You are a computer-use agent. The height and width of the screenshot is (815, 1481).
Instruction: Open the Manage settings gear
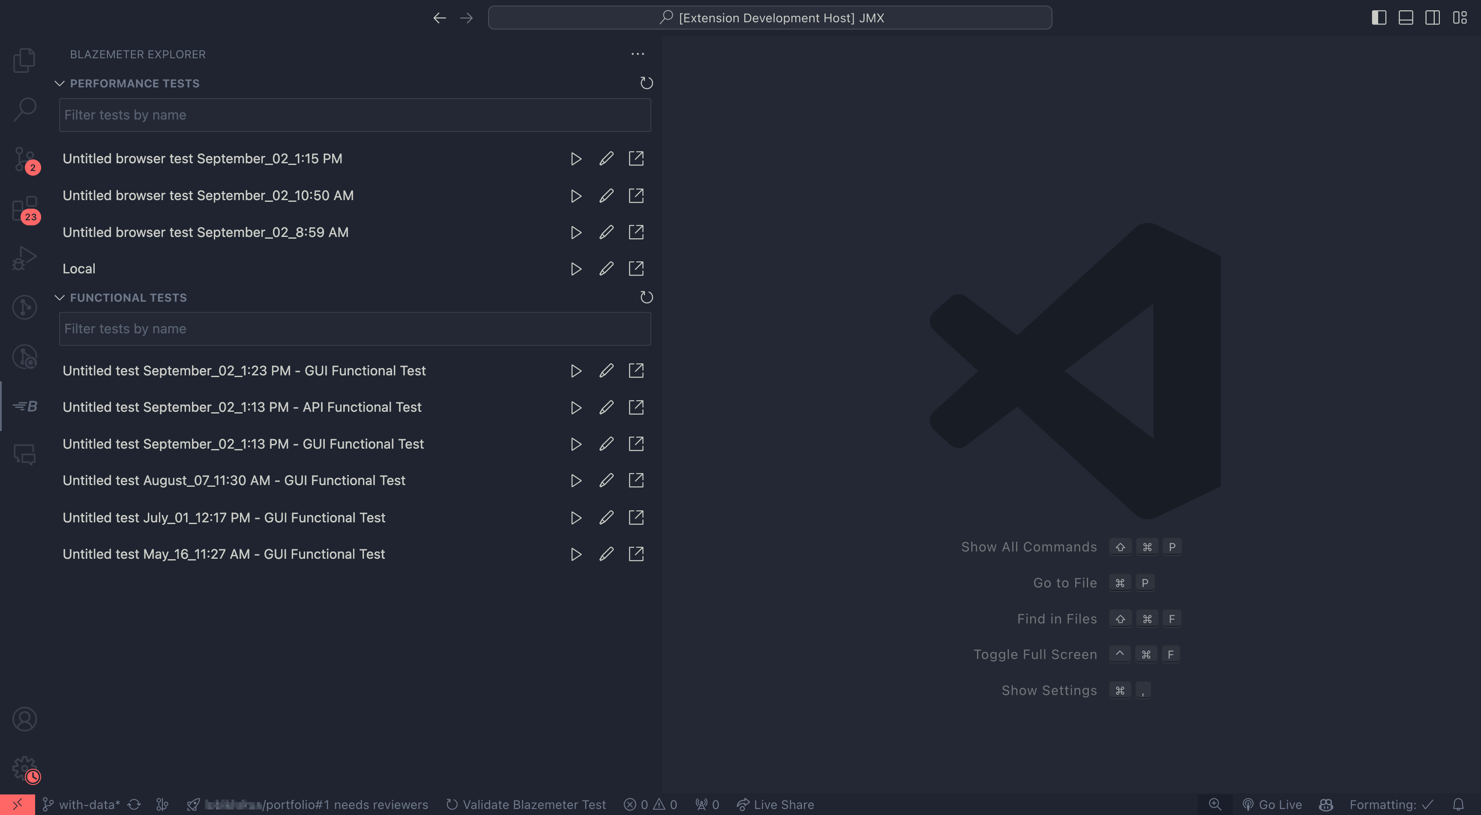(25, 769)
